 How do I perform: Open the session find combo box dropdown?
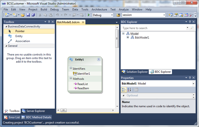click(164, 15)
